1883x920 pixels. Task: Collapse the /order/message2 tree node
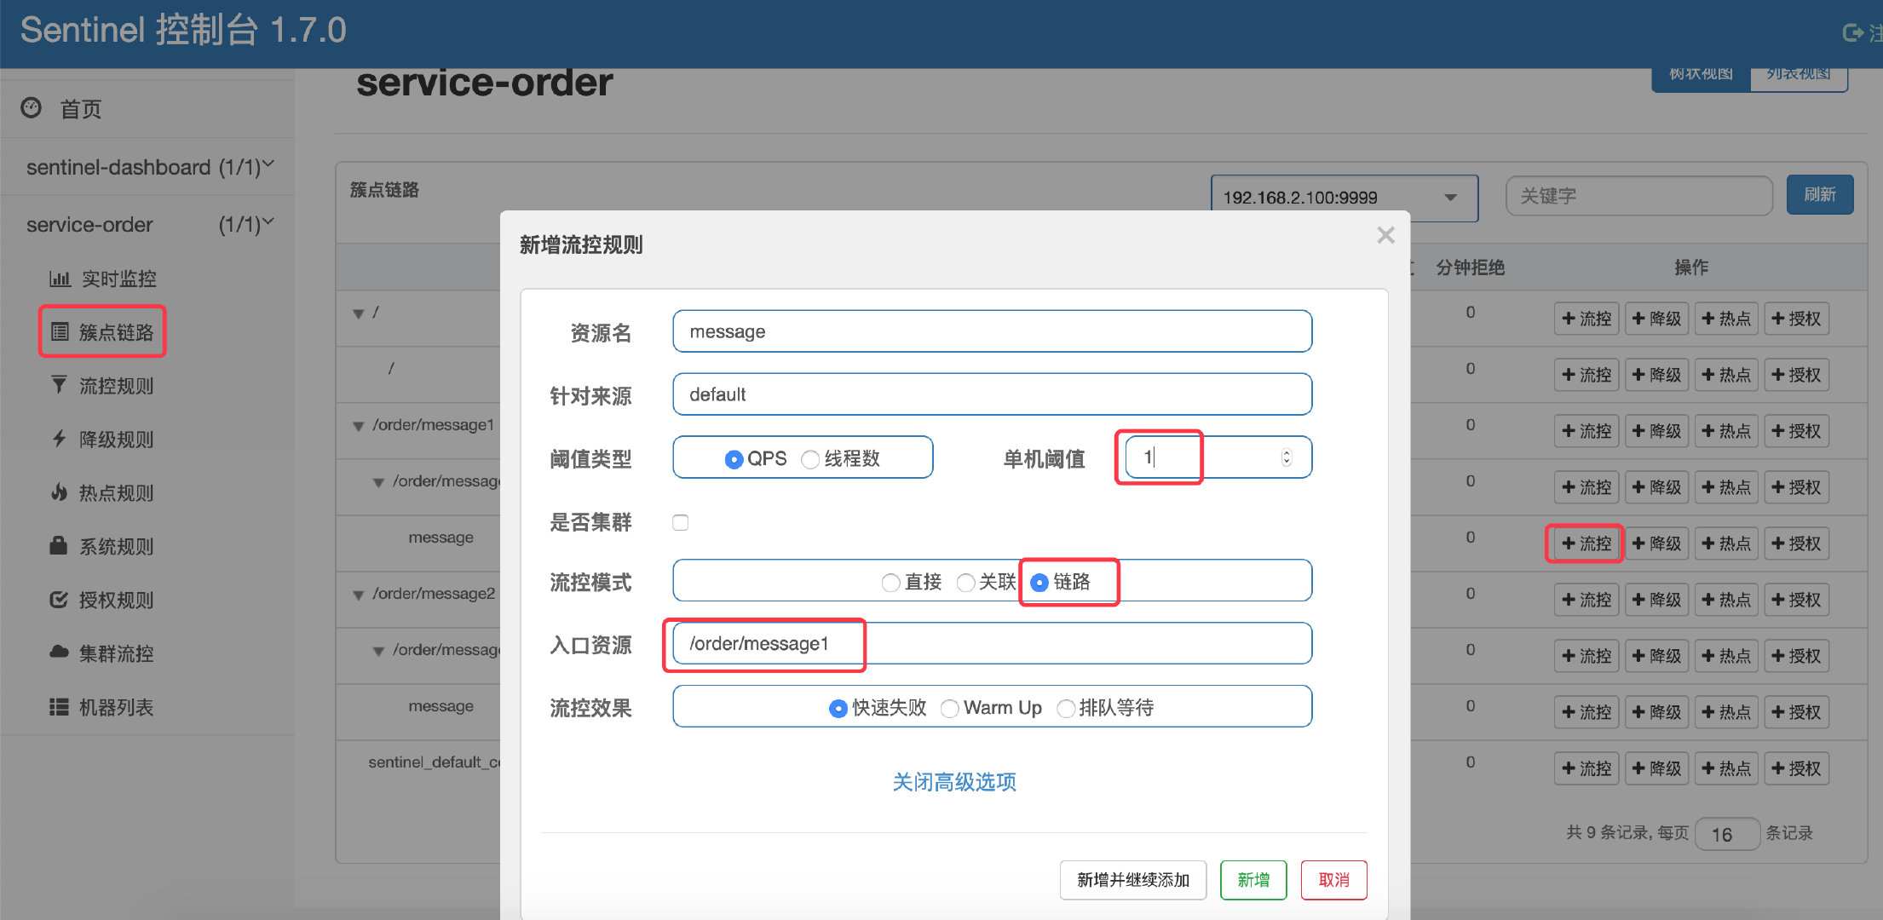coord(358,595)
